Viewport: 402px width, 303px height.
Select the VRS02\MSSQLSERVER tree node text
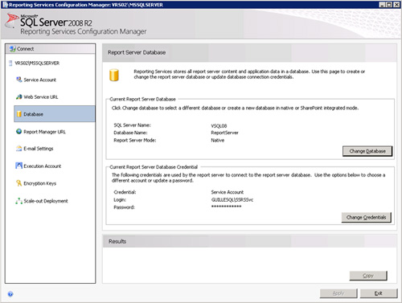coord(37,63)
